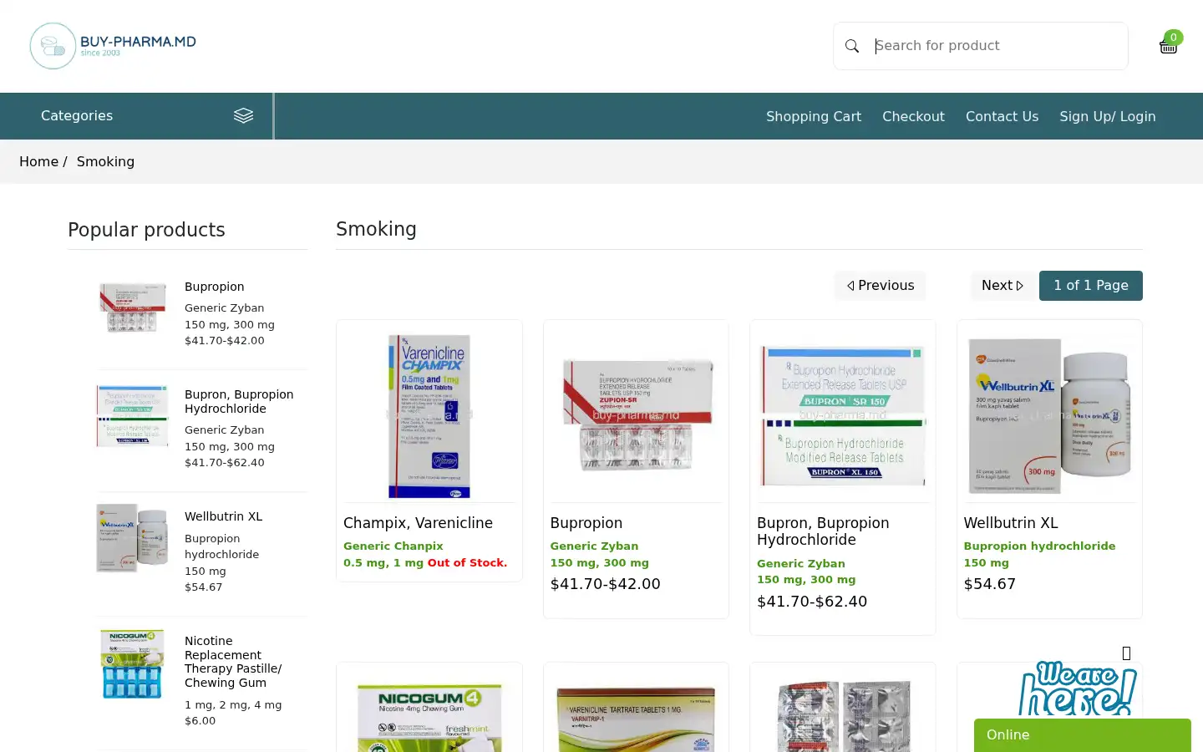Click Bupron thumbnail in Popular products
Screen dimensions: 1203x752
coord(133,416)
